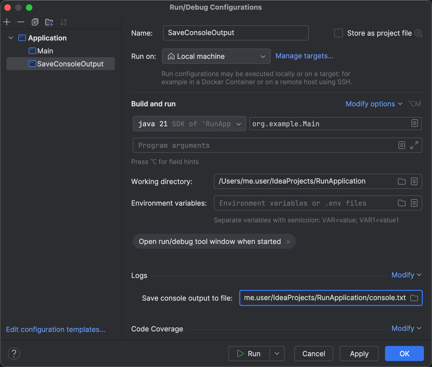This screenshot has width=432, height=367.
Task: Open the java 21 SDK dropdown
Action: [189, 124]
